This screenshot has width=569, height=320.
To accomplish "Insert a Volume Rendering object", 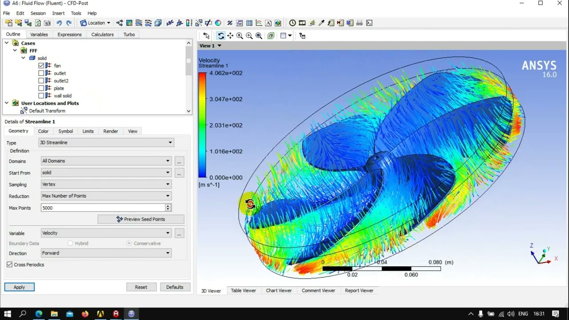I will coord(158,23).
